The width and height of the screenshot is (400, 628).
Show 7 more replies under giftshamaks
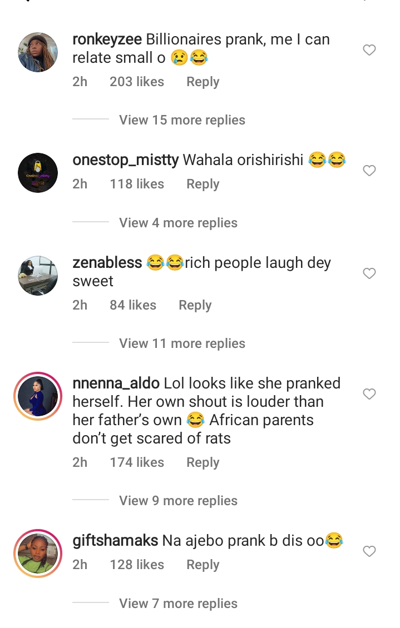(178, 604)
